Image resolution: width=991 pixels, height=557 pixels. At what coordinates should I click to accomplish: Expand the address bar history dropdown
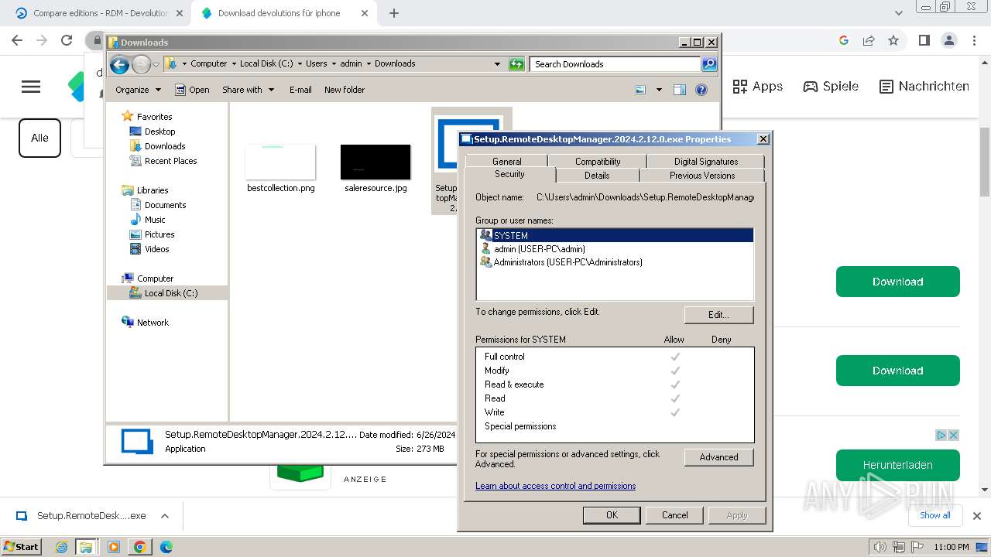pos(497,64)
